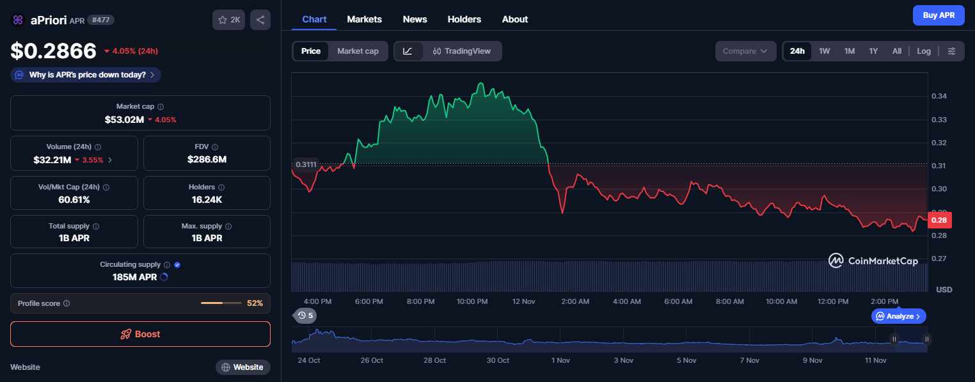
Task: Expand Why is APR's price down today
Action: pyautogui.click(x=86, y=75)
